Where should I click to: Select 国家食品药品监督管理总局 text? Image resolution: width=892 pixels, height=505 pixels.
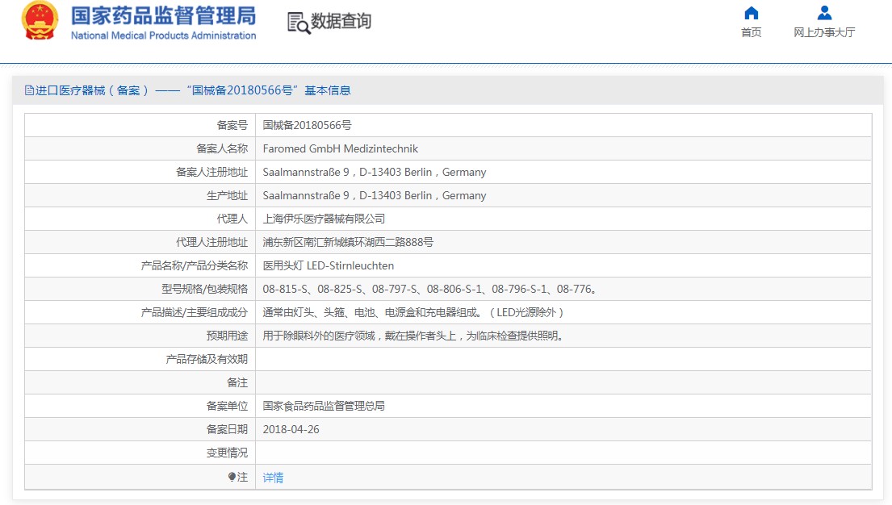point(324,406)
